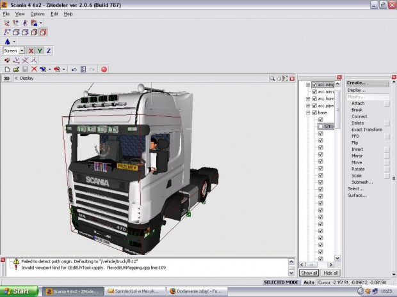Screen dimensions: 397x297
Task: Click the second icon in the materials toolbar row
Action: (x=16, y=23)
